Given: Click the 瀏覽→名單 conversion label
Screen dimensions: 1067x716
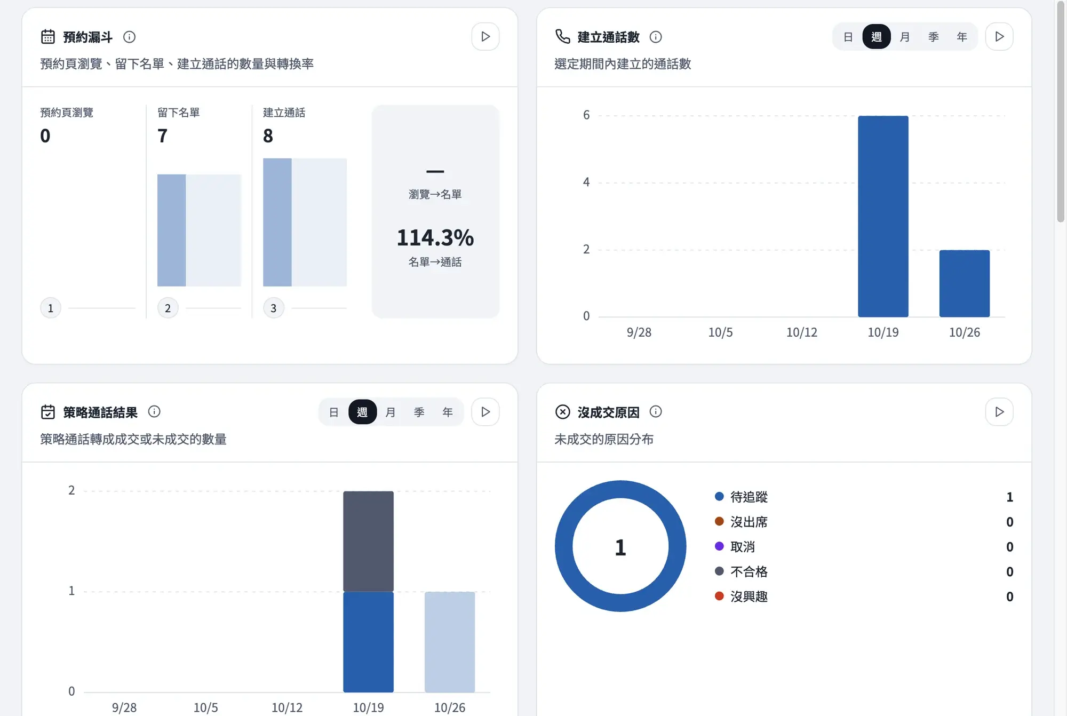Looking at the screenshot, I should 435,194.
